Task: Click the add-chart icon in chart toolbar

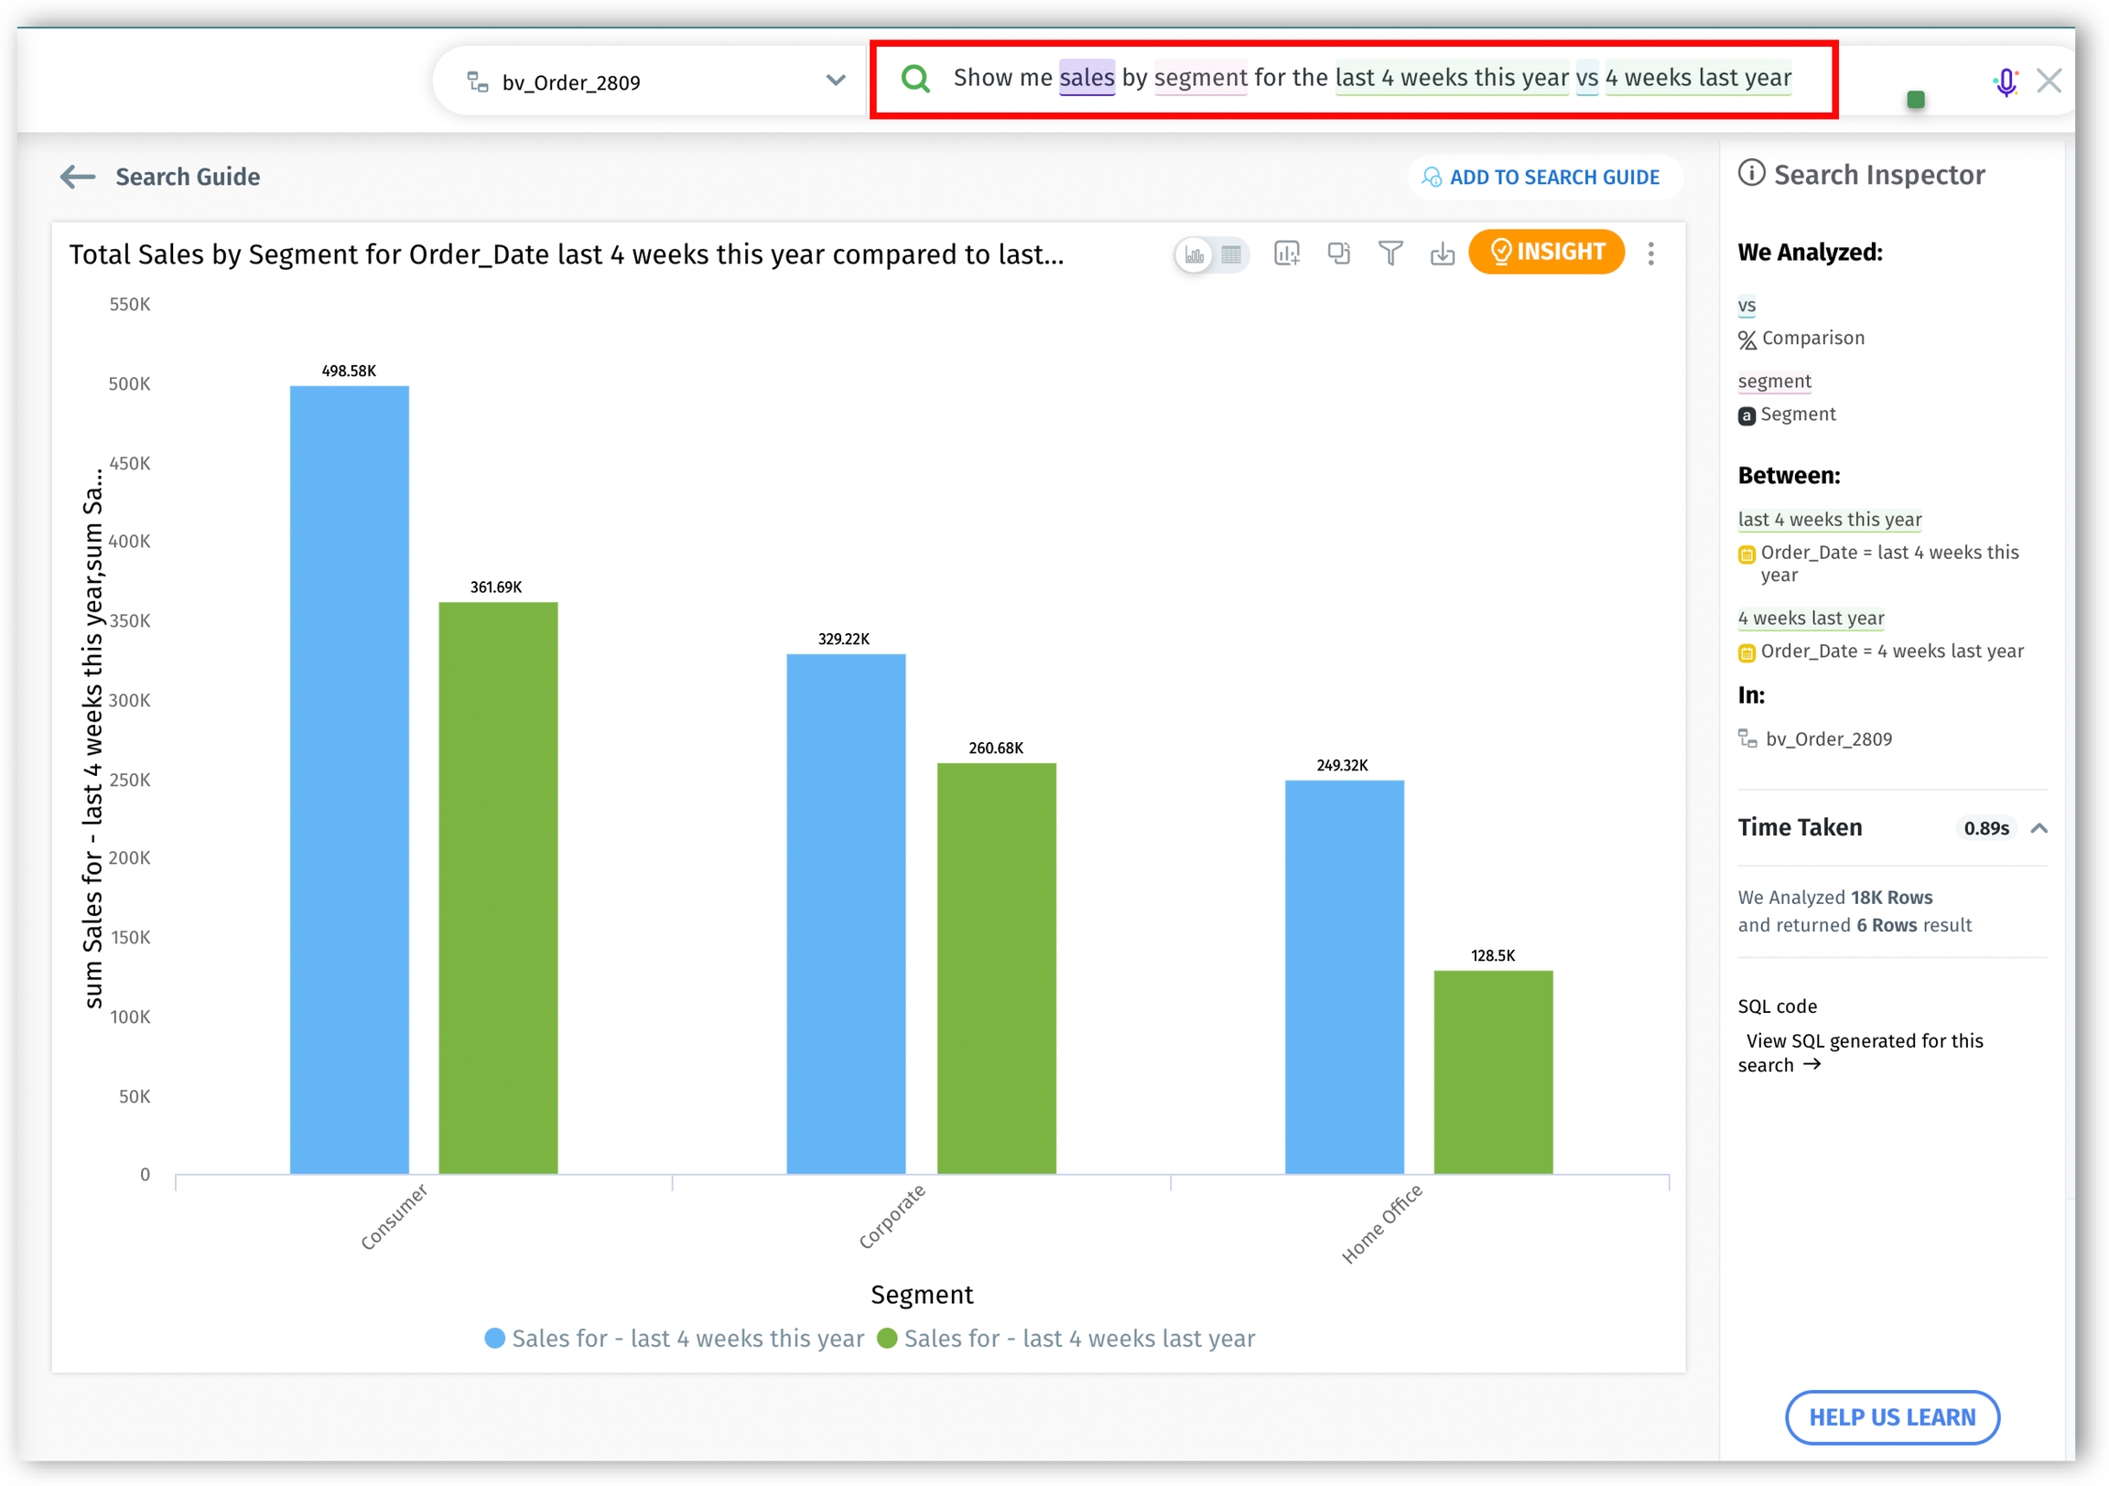Action: click(1286, 253)
